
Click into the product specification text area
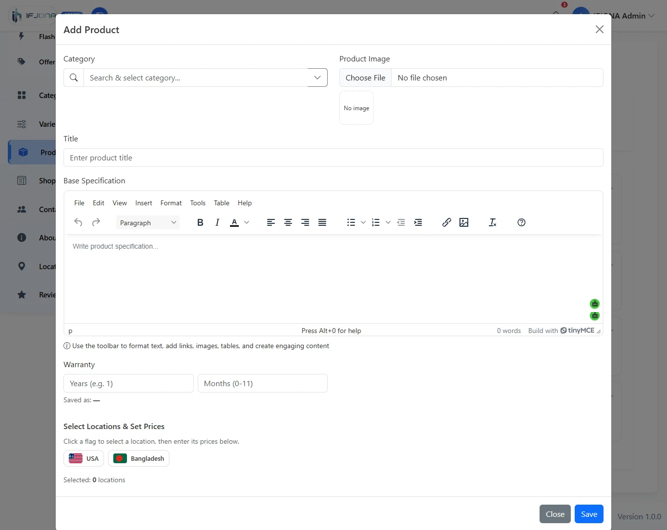pyautogui.click(x=333, y=279)
